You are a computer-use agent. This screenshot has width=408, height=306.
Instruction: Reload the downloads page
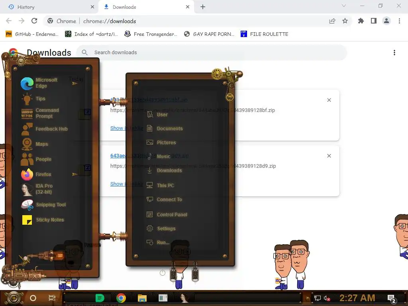pos(34,21)
